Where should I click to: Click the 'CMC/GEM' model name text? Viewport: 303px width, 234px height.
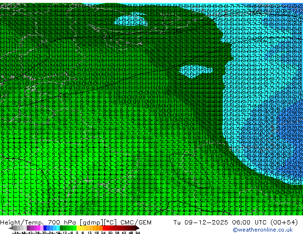pos(136,223)
